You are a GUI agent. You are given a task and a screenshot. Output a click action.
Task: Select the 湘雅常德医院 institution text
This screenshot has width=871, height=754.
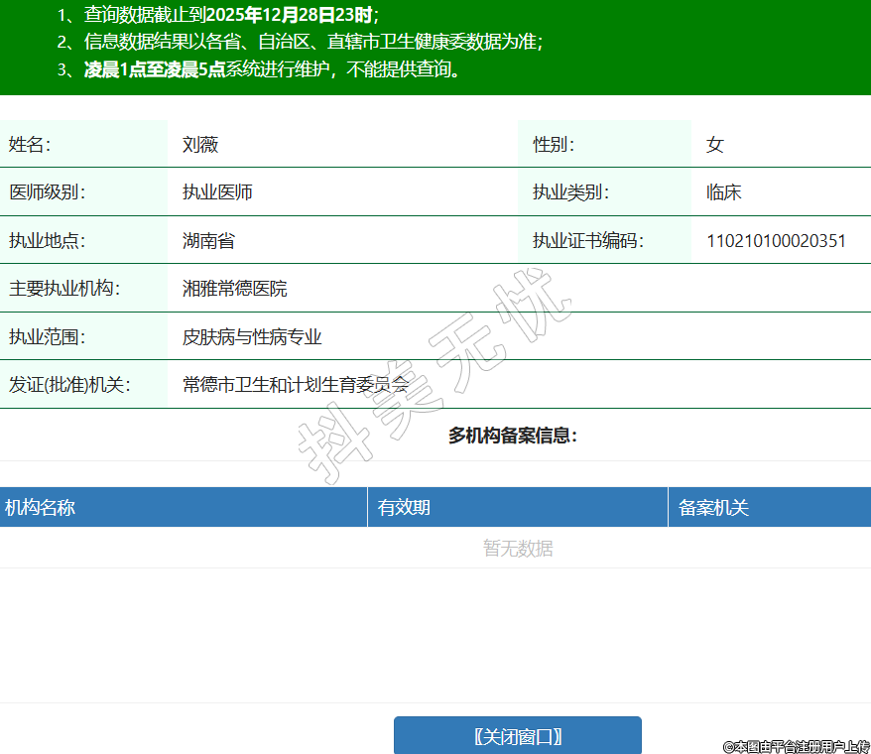[x=235, y=289]
